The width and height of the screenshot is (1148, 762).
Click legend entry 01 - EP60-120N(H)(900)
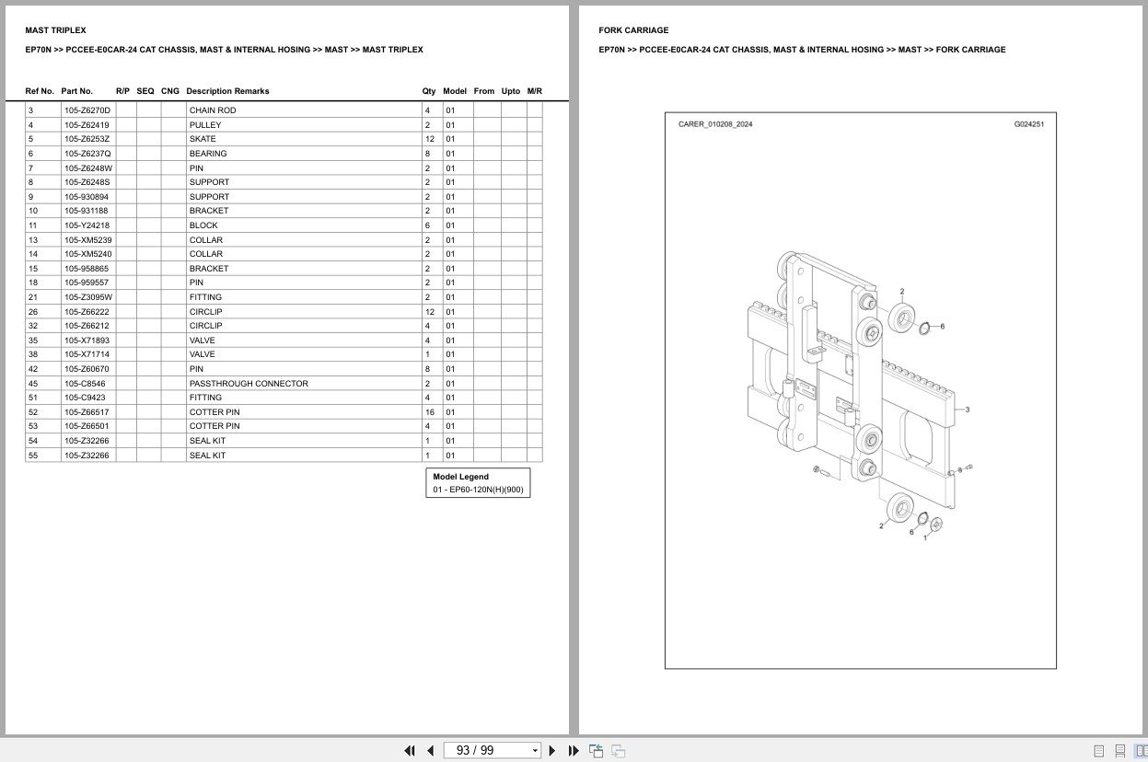478,490
